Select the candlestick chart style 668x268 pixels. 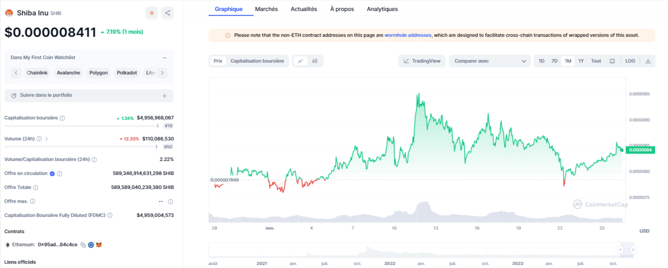pyautogui.click(x=315, y=61)
